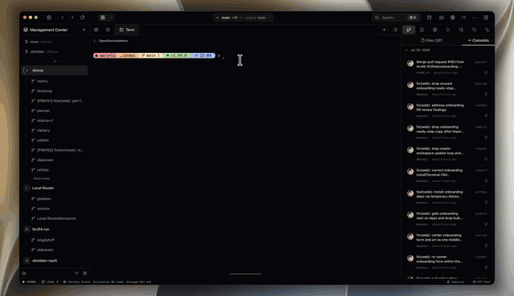The height and width of the screenshot is (296, 514).
Task: Open the globe icon in title bar
Action: [x=453, y=18]
